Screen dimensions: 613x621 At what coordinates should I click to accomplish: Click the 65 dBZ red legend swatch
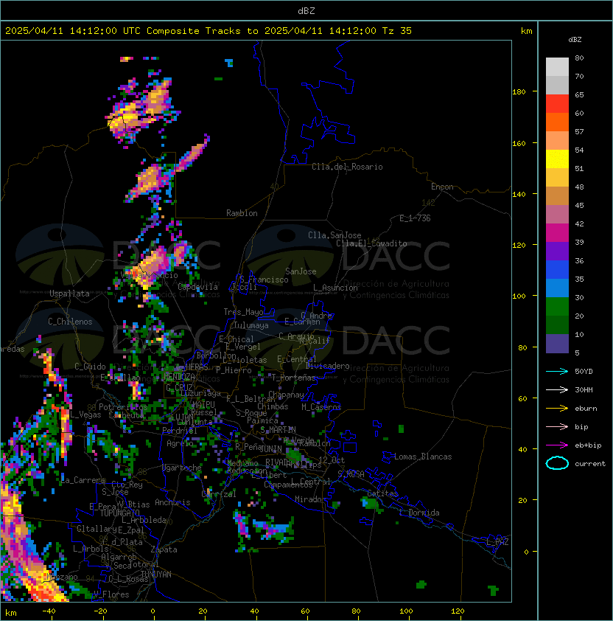[x=557, y=103]
